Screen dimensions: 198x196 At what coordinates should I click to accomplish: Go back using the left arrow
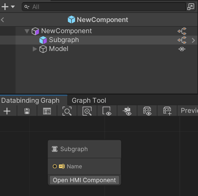coord(3,20)
